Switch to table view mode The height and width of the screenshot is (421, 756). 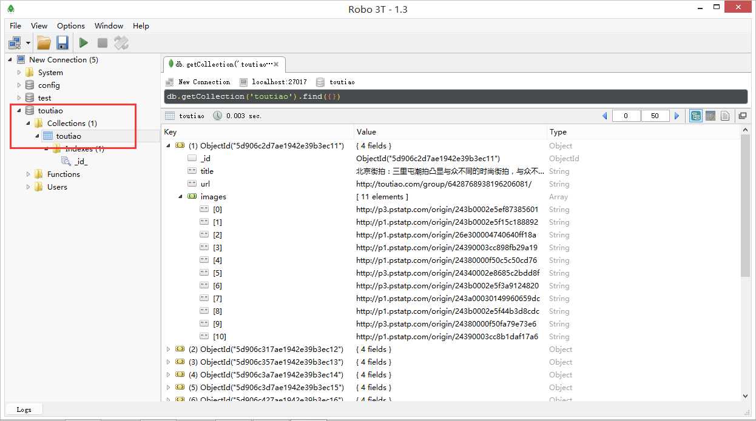click(x=710, y=116)
